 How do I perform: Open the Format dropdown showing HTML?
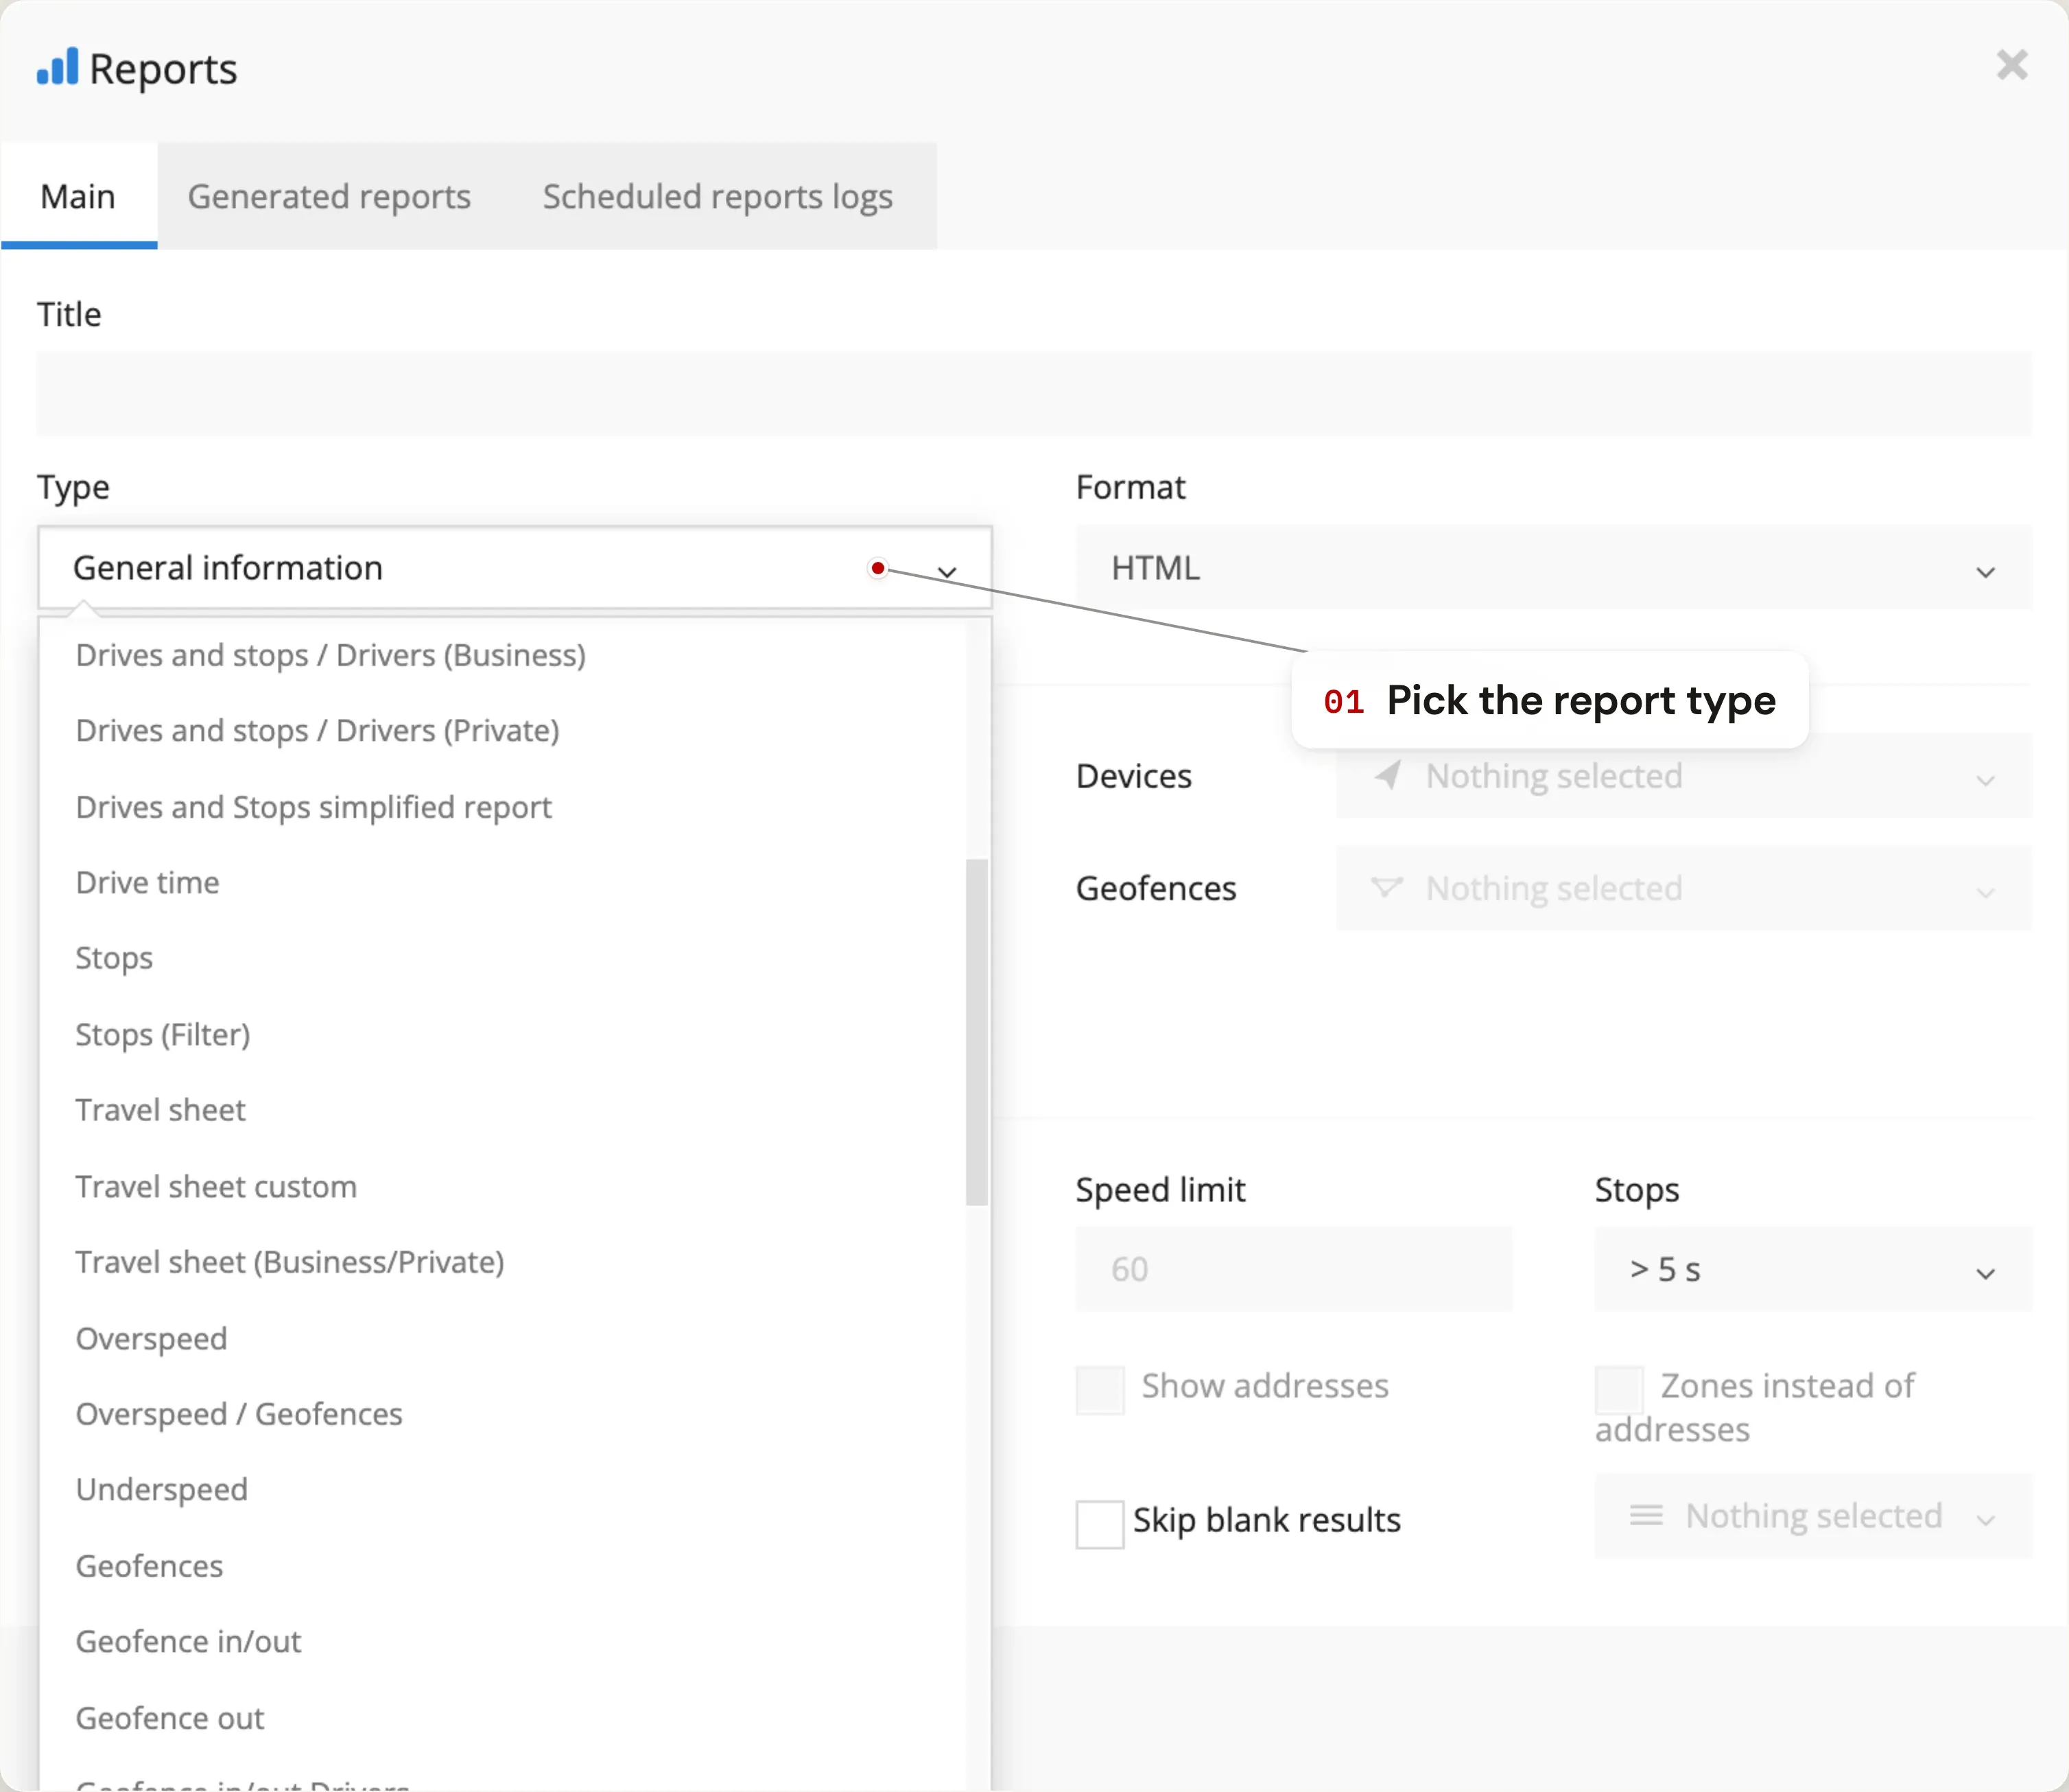(x=1553, y=568)
